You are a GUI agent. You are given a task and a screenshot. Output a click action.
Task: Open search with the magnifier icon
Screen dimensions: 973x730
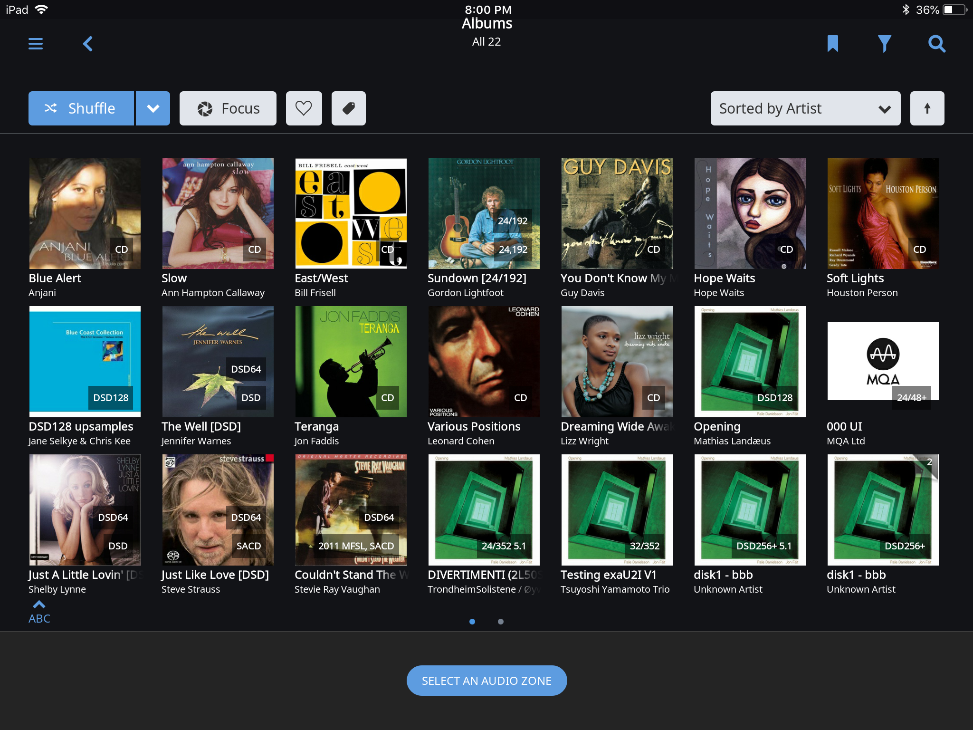click(x=937, y=44)
